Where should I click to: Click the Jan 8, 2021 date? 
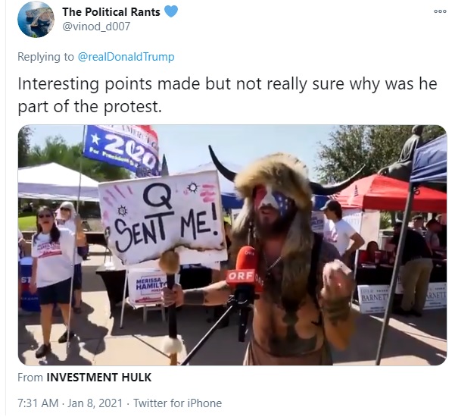click(95, 403)
